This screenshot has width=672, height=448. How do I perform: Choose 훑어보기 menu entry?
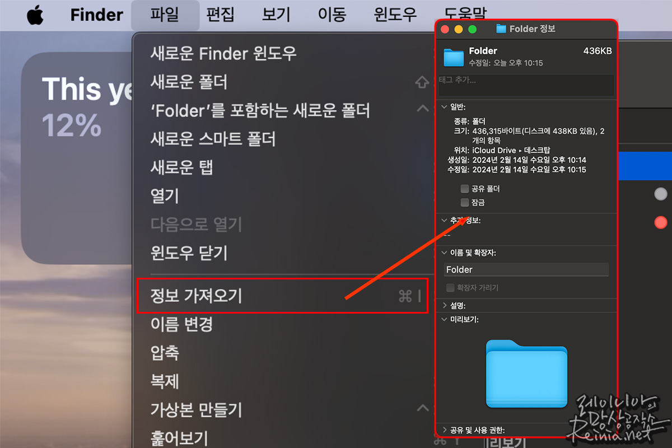point(179,437)
